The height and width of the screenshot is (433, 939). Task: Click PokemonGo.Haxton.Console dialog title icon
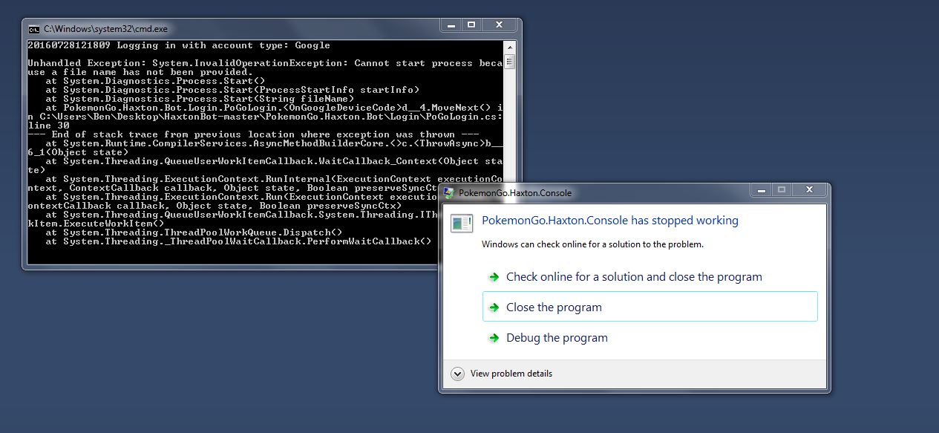(x=448, y=192)
